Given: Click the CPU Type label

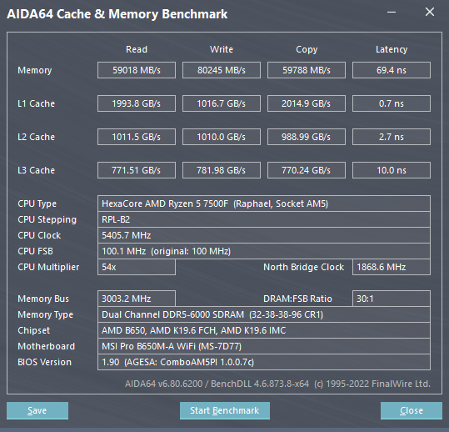Looking at the screenshot, I should (x=37, y=203).
